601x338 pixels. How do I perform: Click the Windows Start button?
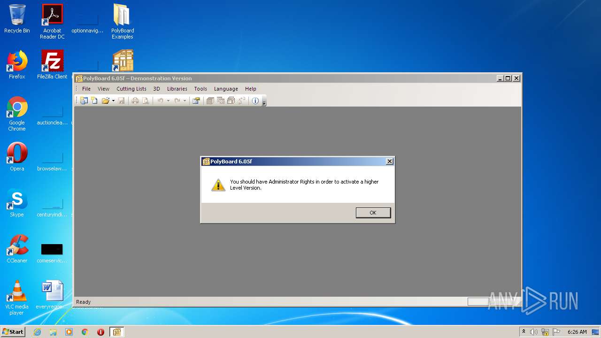[x=13, y=331]
